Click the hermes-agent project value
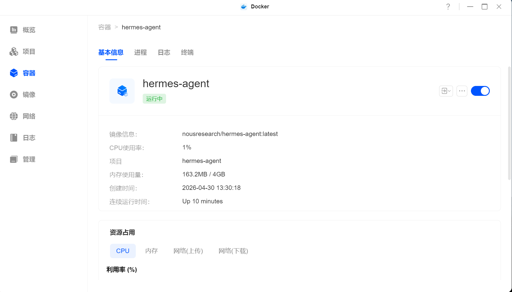Image resolution: width=512 pixels, height=292 pixels. [202, 161]
